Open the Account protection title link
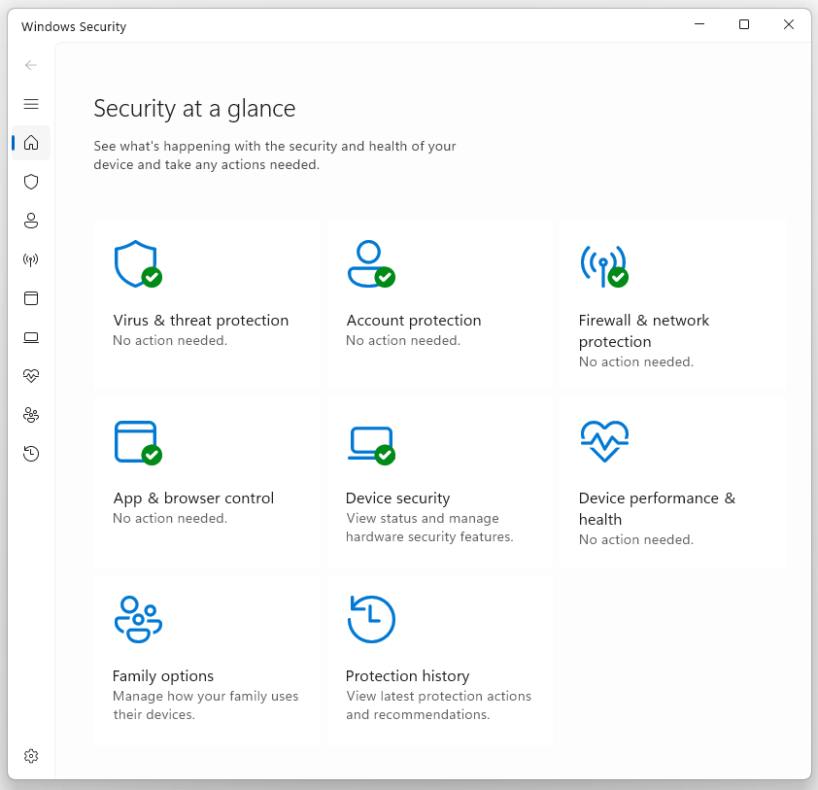The image size is (818, 790). (x=414, y=320)
